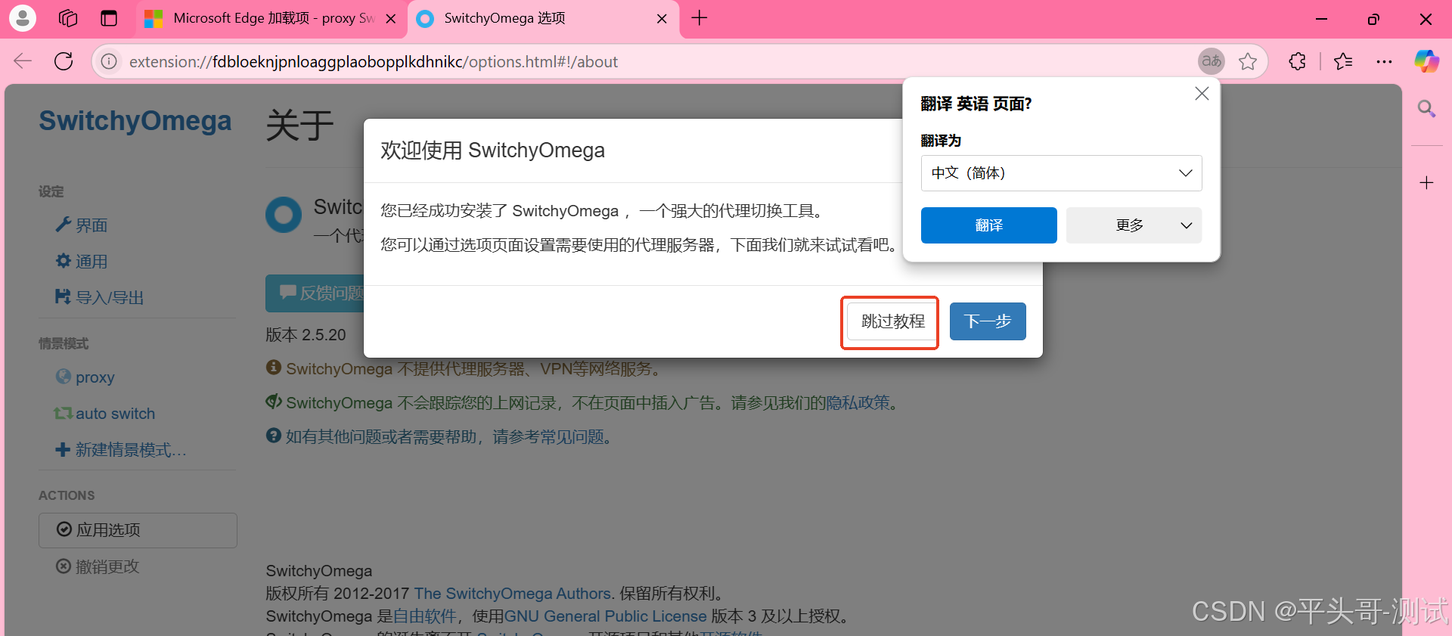1452x636 pixels.
Task: Click the gear icon beside 通用
Action: coord(64,261)
